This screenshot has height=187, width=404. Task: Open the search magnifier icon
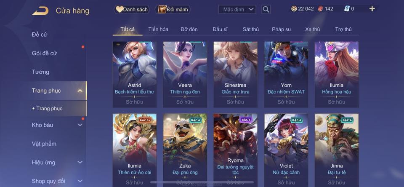click(x=266, y=10)
